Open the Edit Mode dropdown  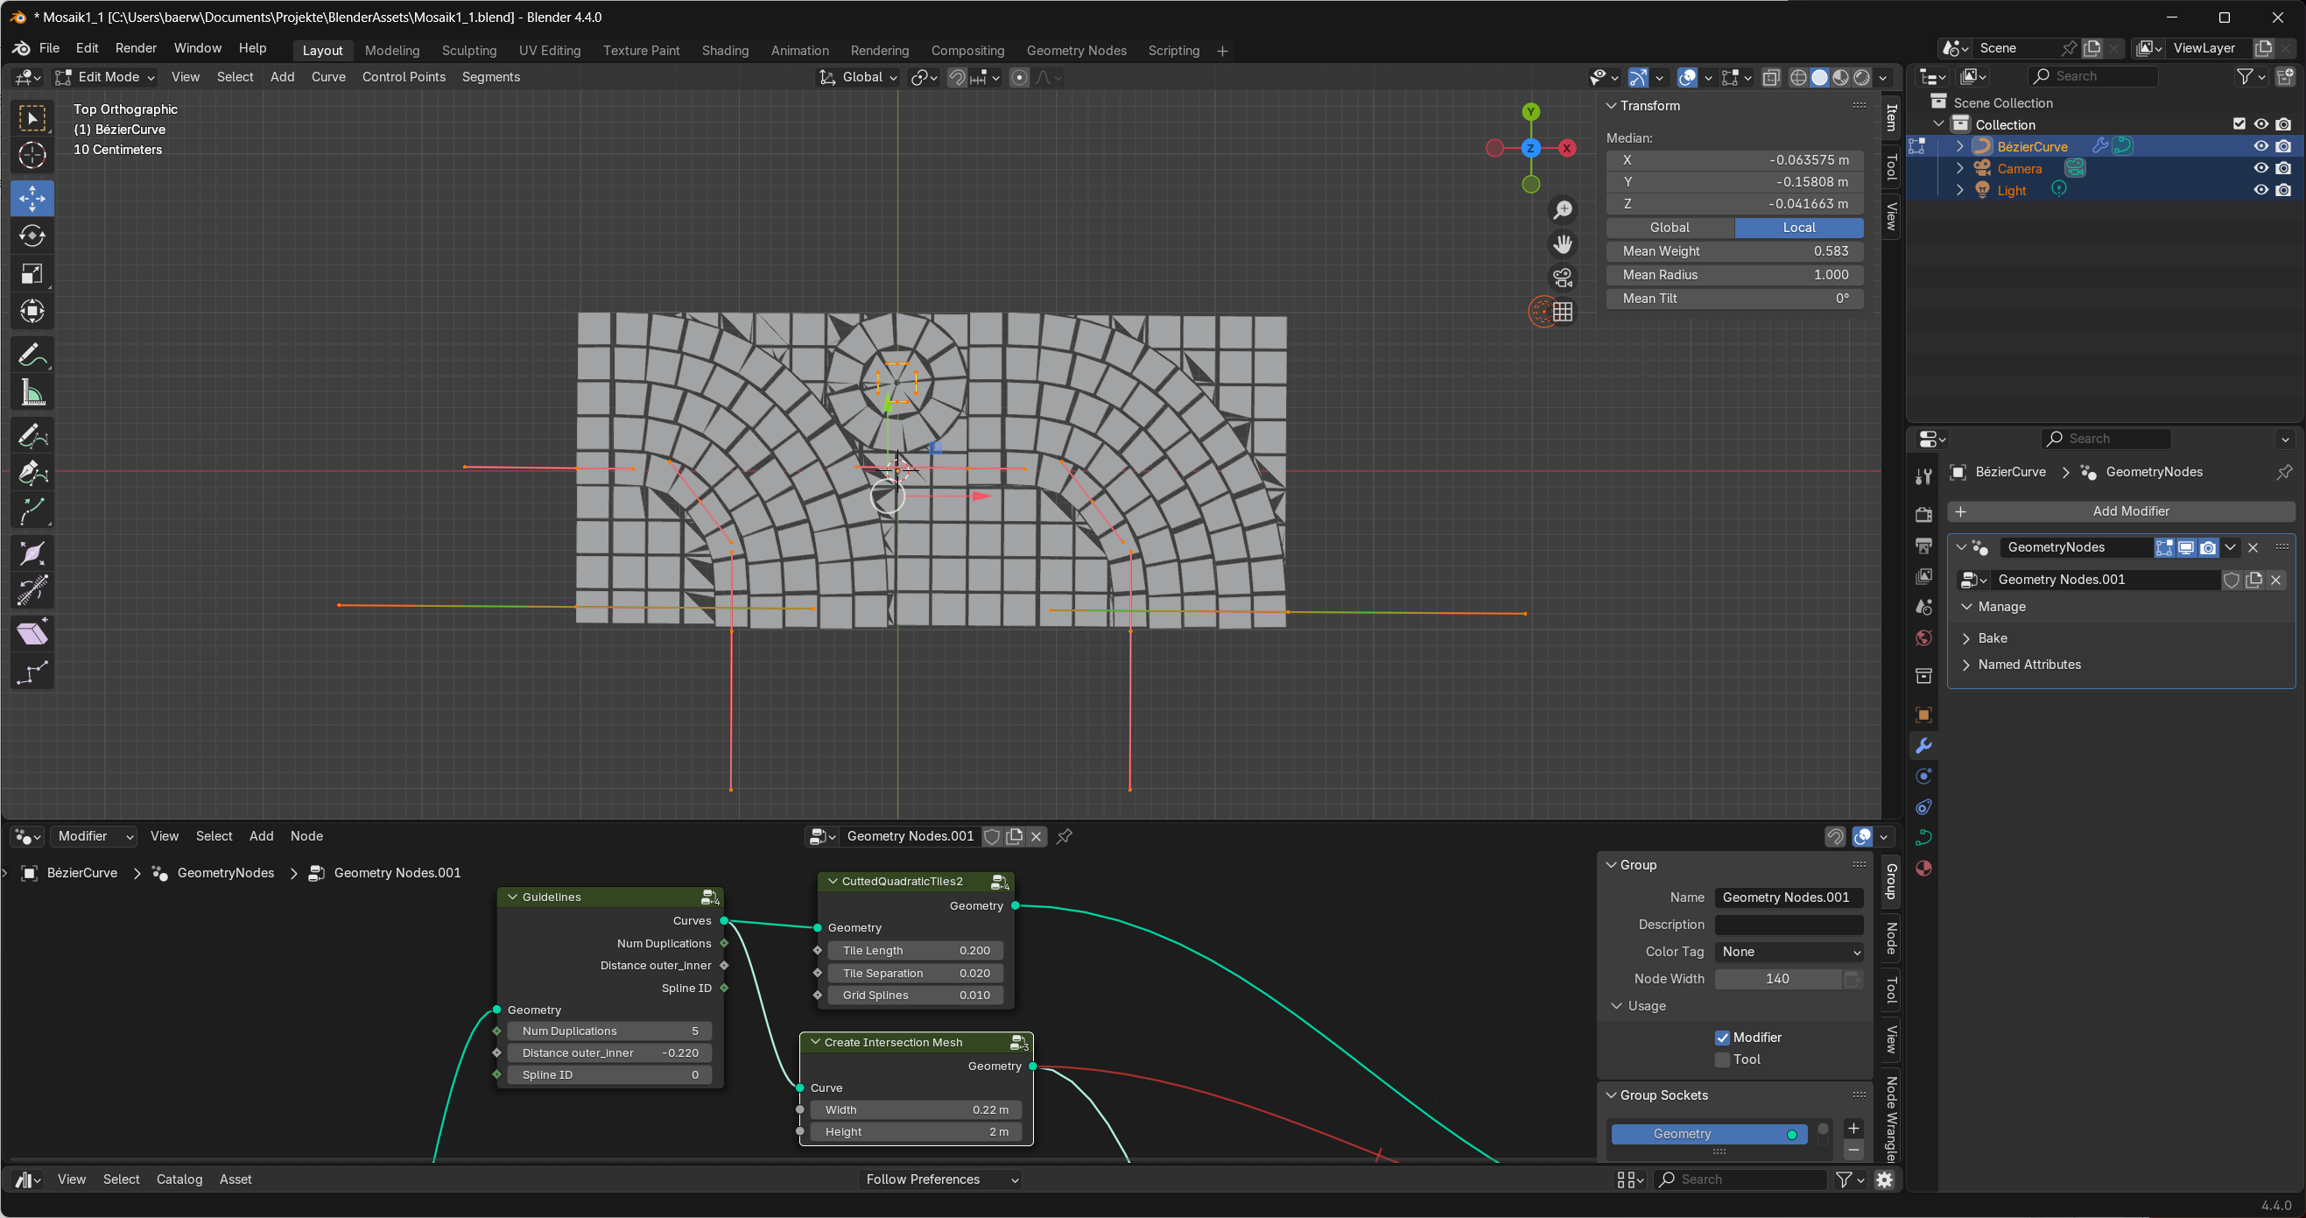tap(105, 77)
